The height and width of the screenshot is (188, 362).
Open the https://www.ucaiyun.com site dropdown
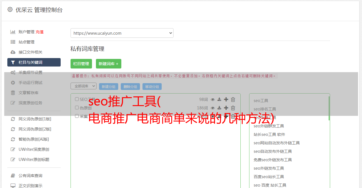pyautogui.click(x=122, y=33)
